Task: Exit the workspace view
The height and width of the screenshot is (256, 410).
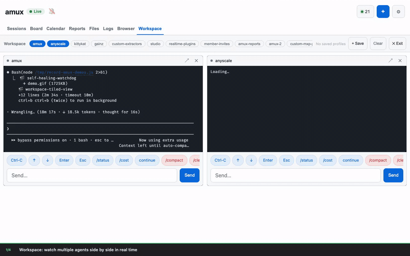Action: pyautogui.click(x=397, y=43)
